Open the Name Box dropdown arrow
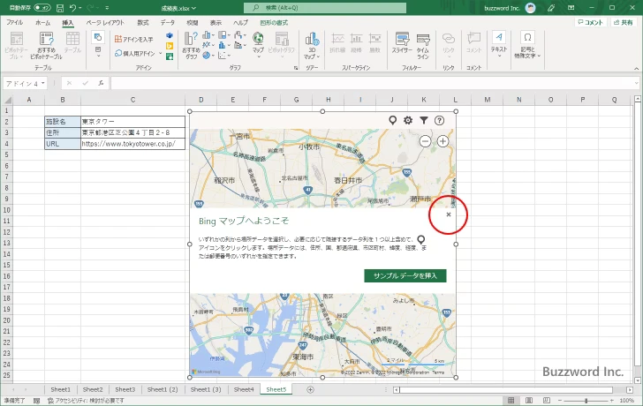Screen dimensions: 643x406 click(42, 83)
